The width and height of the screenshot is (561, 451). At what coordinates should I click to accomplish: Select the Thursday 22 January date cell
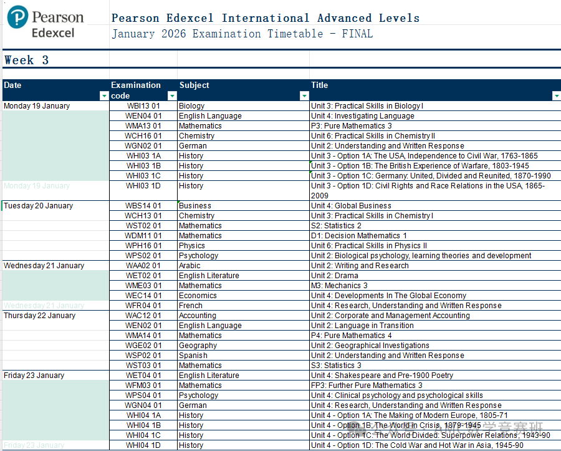[39, 316]
